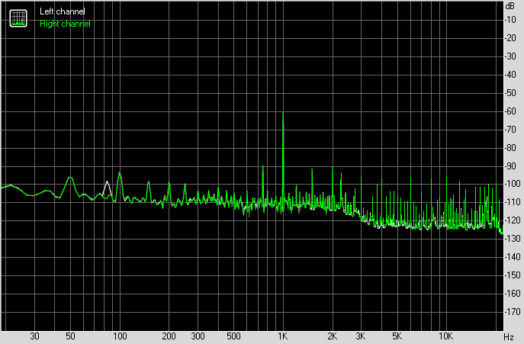Click the -160 dB scale label

512,294
